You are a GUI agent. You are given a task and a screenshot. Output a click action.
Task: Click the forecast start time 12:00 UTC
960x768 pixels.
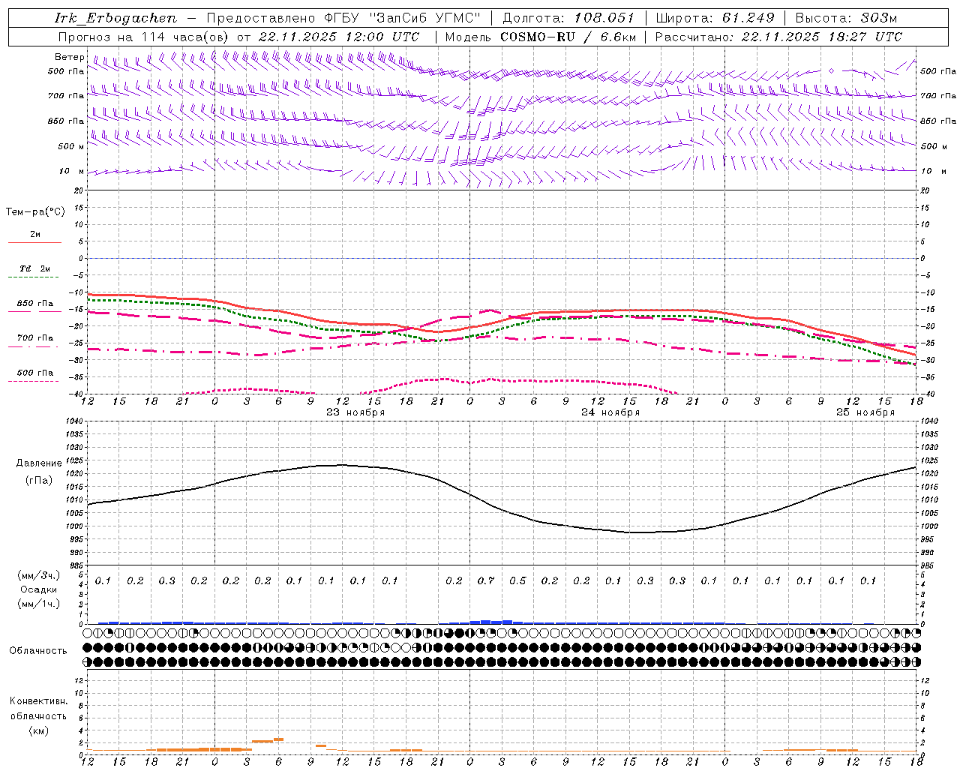(x=383, y=37)
